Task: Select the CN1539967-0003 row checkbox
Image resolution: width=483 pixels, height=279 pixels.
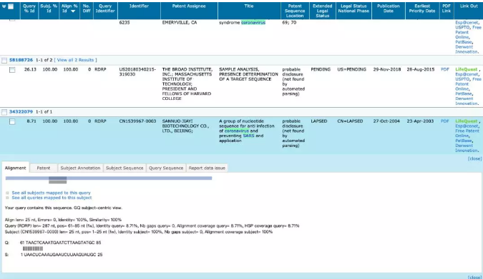Action: coord(12,122)
